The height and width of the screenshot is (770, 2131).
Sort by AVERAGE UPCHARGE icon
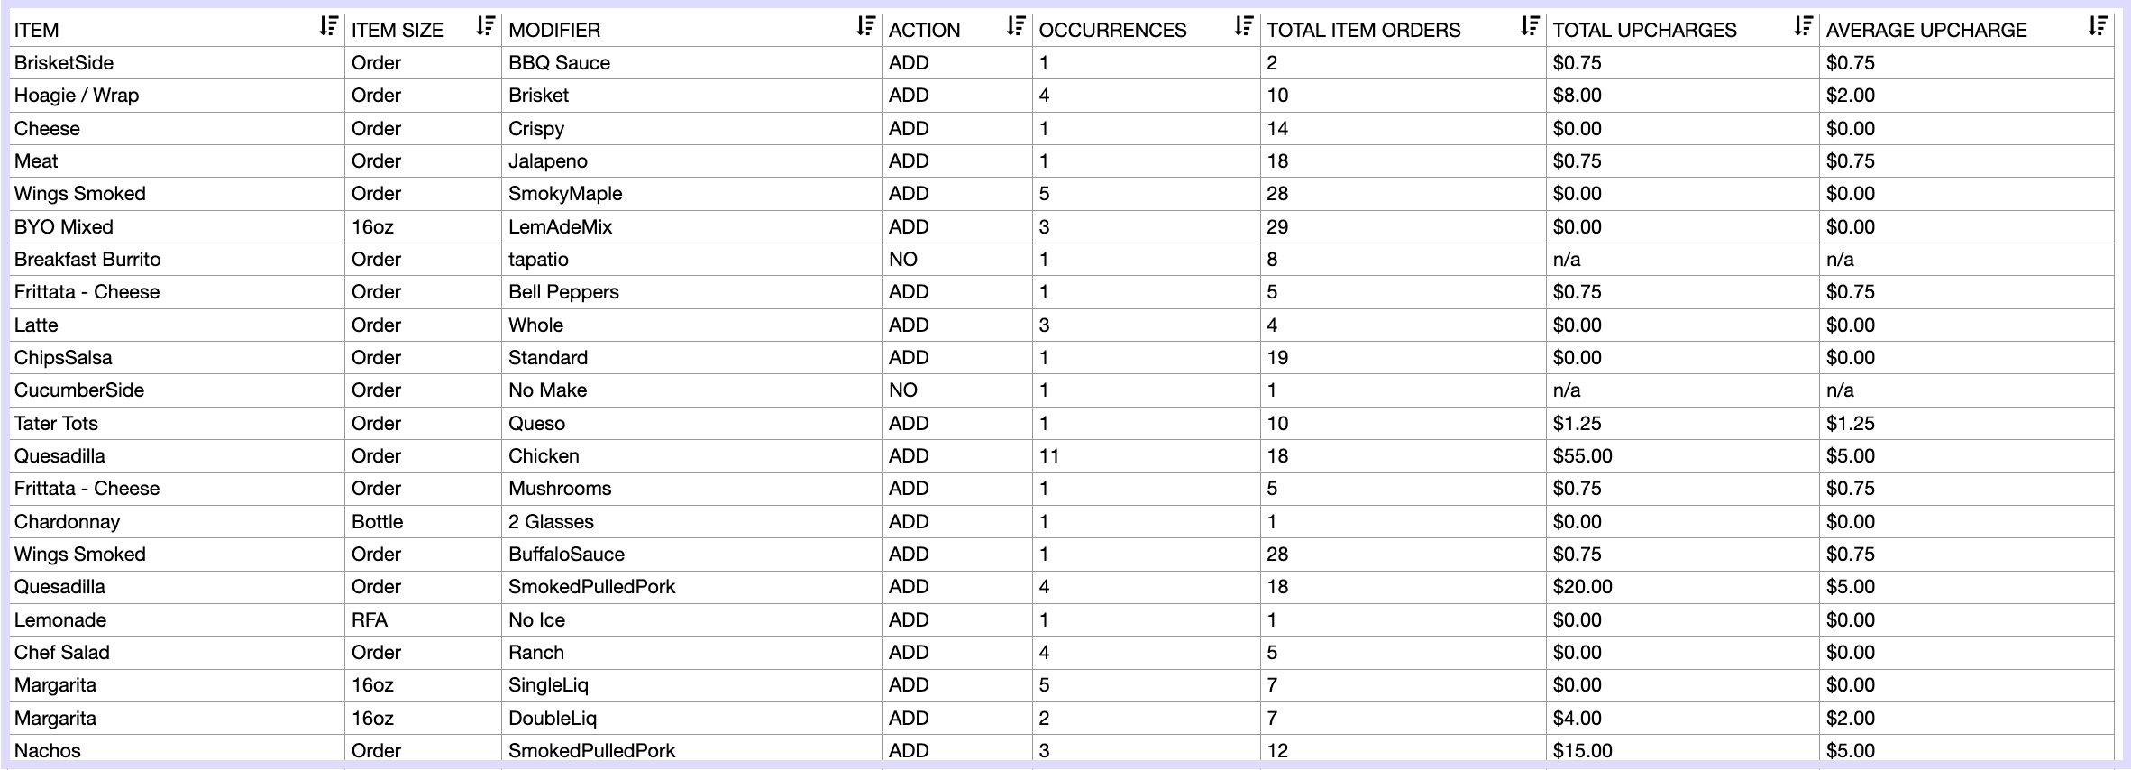pos(2099,27)
